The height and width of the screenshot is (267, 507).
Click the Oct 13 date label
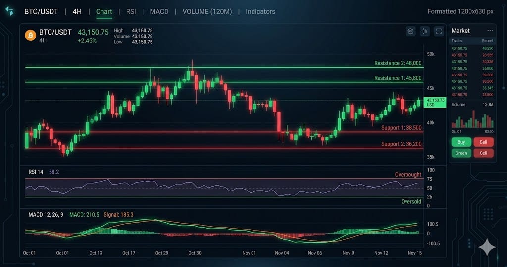point(96,253)
